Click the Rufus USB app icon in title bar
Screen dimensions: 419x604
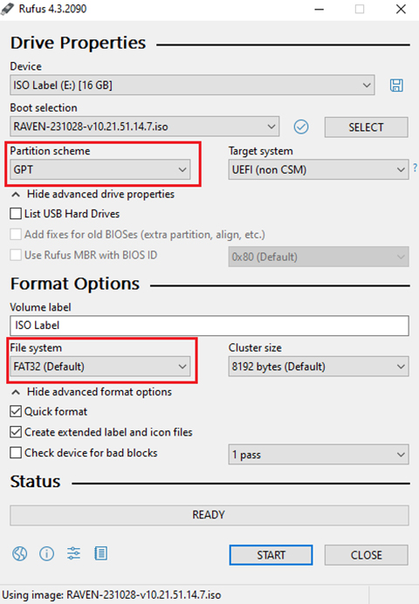[7, 9]
